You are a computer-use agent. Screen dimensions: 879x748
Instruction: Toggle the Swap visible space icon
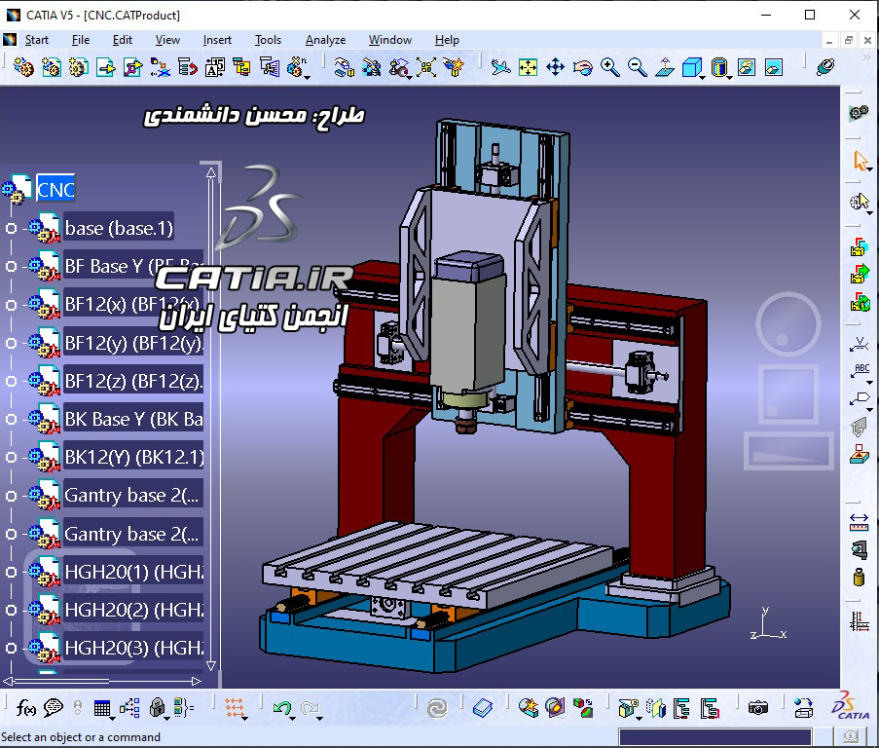point(774,67)
